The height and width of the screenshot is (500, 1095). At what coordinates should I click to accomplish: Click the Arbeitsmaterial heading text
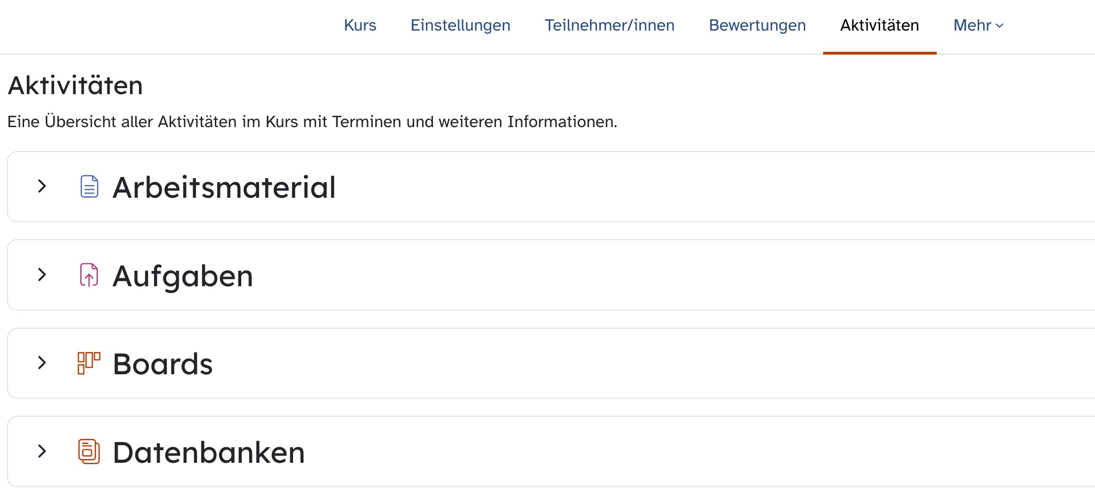pyautogui.click(x=224, y=187)
